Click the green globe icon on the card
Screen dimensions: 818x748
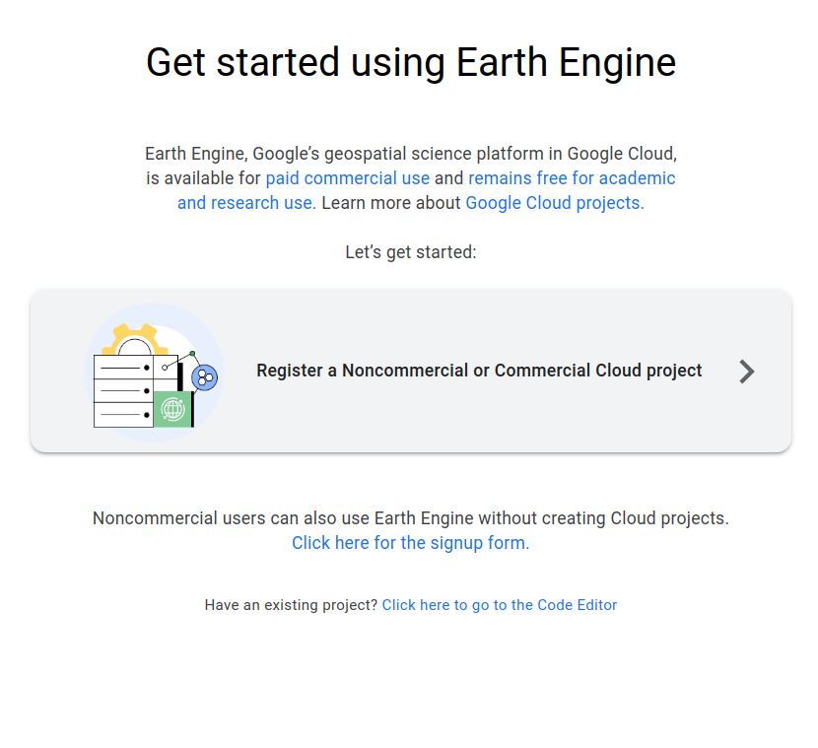pos(172,408)
